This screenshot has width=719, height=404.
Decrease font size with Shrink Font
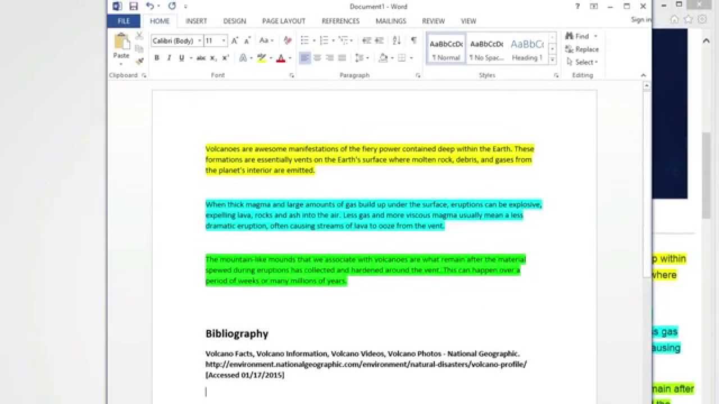(x=247, y=40)
